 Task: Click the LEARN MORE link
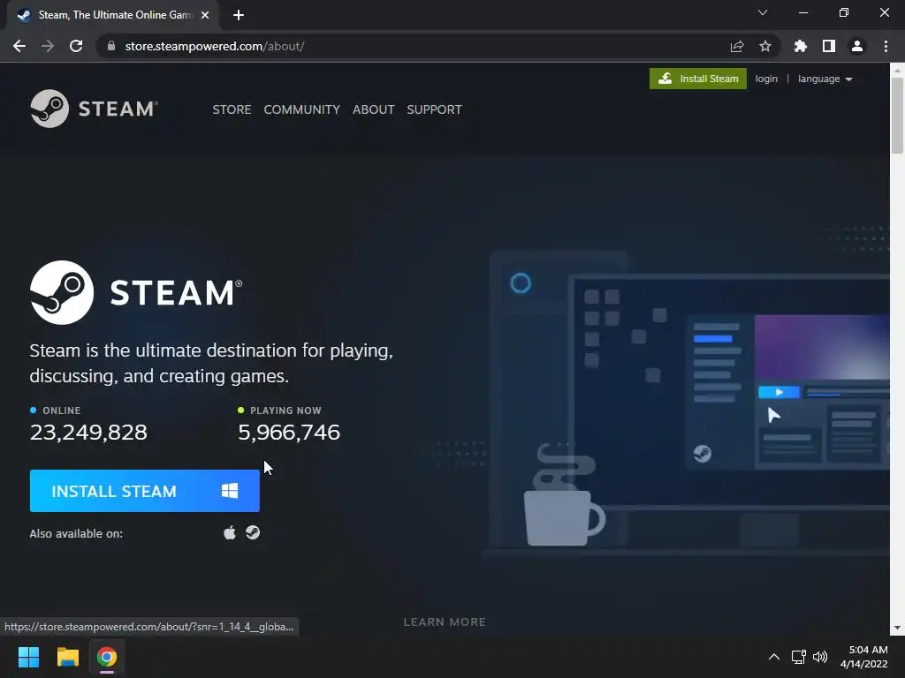(x=445, y=622)
